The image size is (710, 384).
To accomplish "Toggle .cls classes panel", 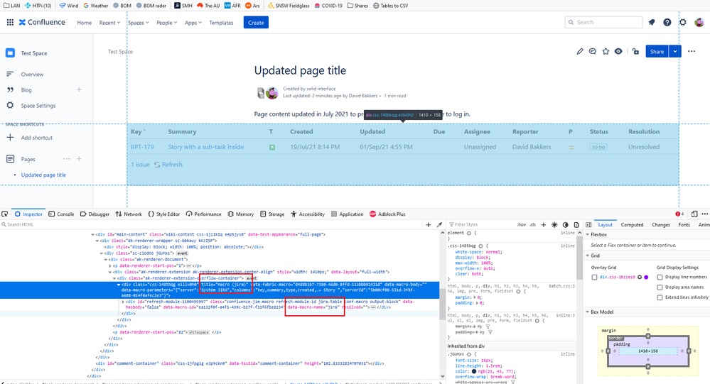I will point(532,224).
